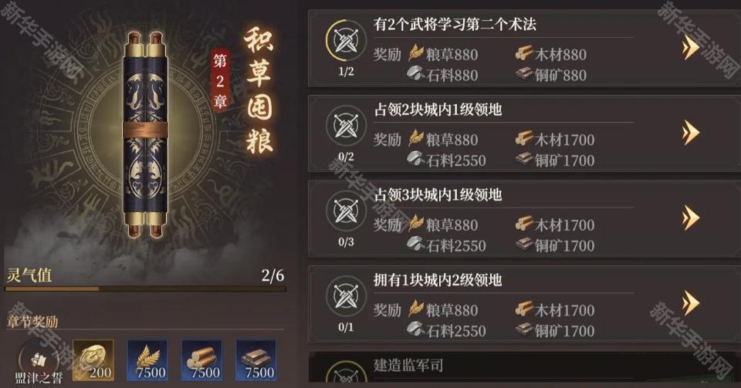Click the 灵气值 progress bar
Screen dimensions: 741x388
(146, 288)
